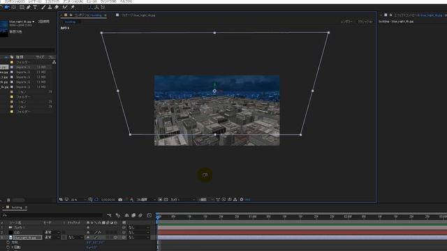Viewport: 447px width, 251px height.
Task: Click the layer 2 black color swatch
Action: click(11, 232)
